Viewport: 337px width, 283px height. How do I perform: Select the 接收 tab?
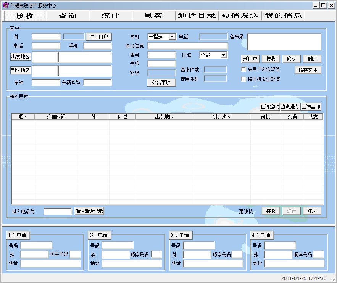[24, 16]
